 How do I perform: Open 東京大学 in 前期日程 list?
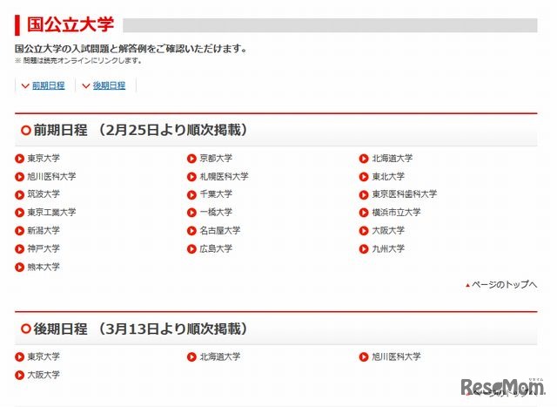[44, 159]
